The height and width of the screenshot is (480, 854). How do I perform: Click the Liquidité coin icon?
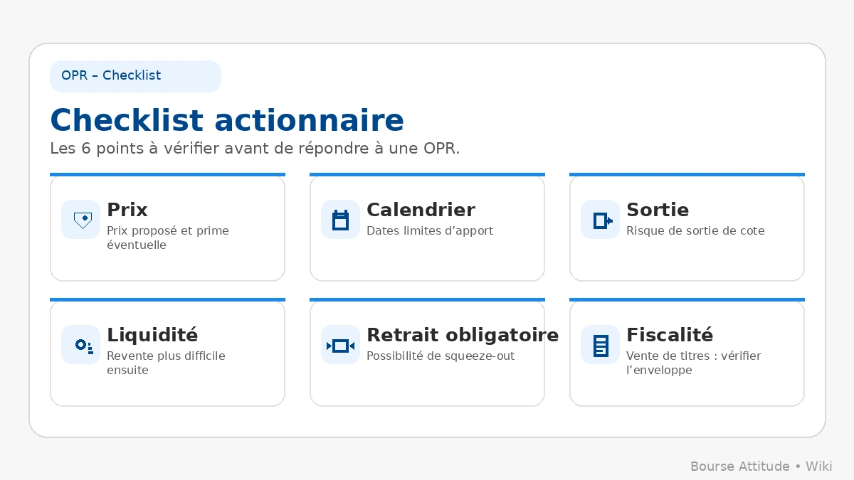pyautogui.click(x=80, y=345)
